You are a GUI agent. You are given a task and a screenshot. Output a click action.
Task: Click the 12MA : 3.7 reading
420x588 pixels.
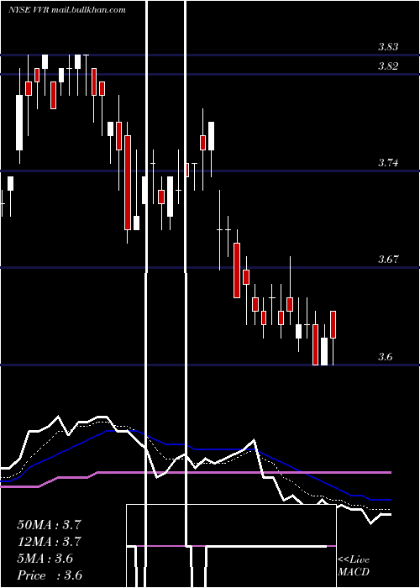(49, 542)
